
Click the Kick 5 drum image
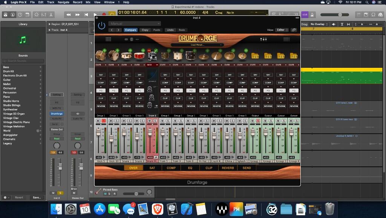pos(100,56)
